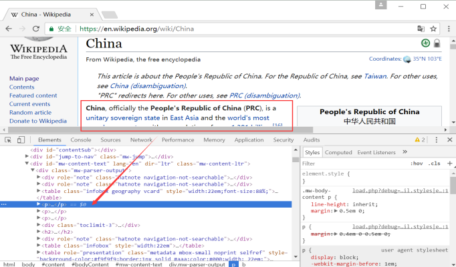The height and width of the screenshot is (267, 456).
Task: Switch to the Console tab
Action: [81, 140]
